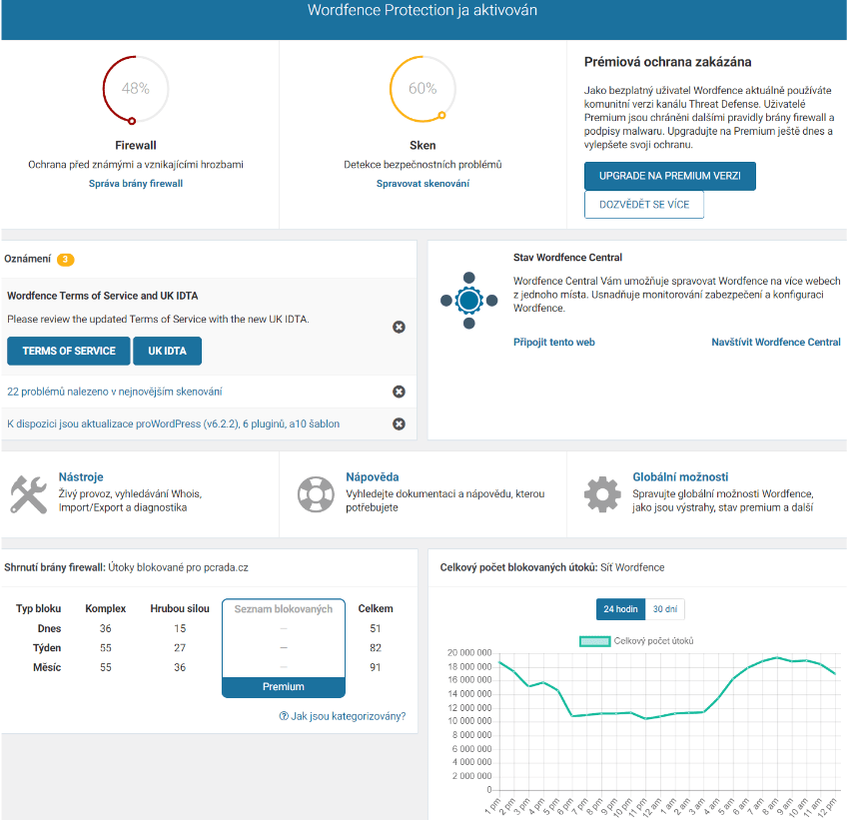The height and width of the screenshot is (820, 848).
Task: Open the Globální možnosti heading link
Action: 680,477
